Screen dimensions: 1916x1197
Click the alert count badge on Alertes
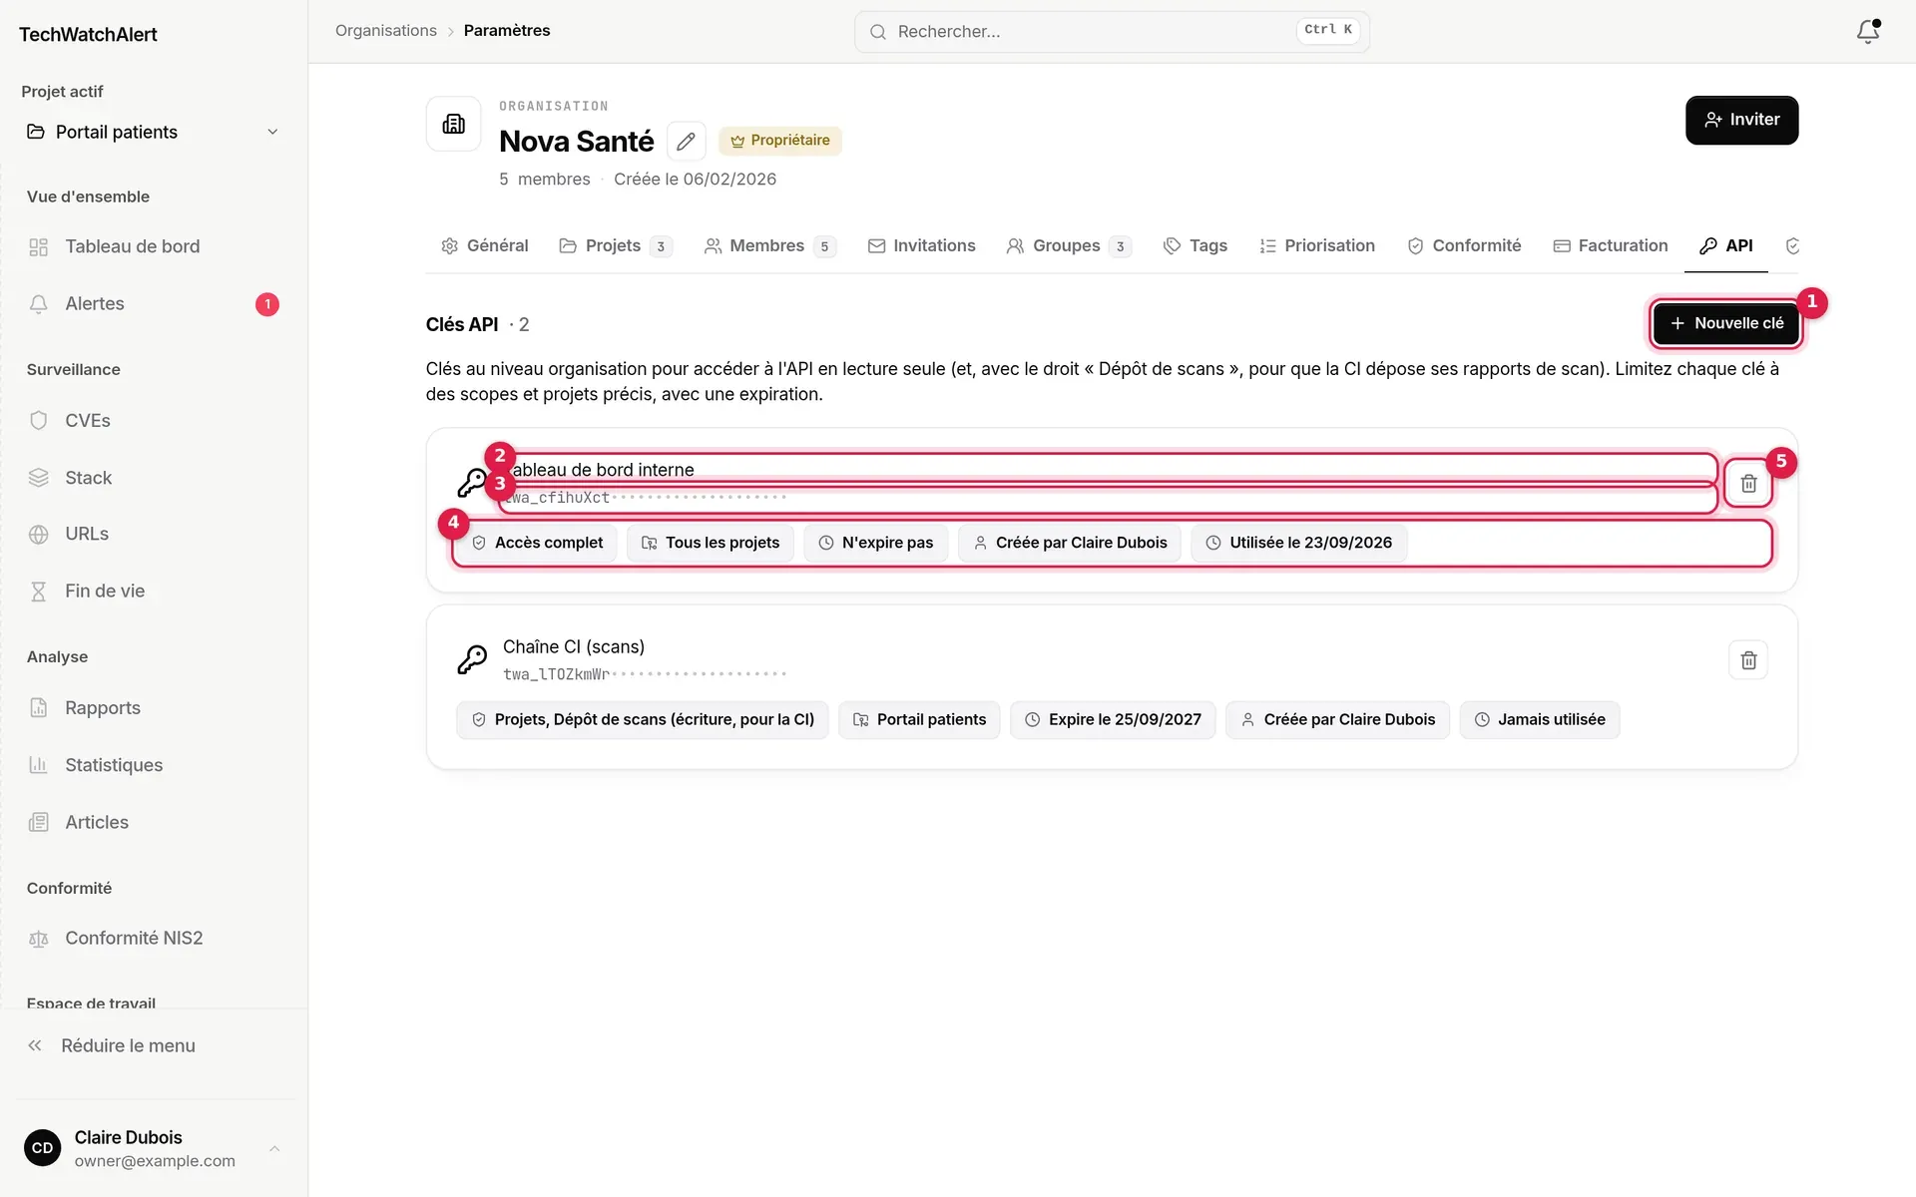pyautogui.click(x=267, y=304)
